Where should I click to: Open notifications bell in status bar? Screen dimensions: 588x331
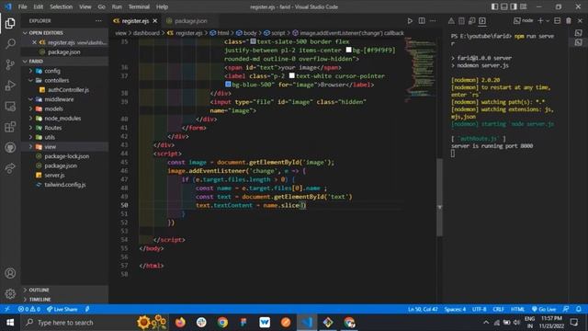[x=579, y=309]
